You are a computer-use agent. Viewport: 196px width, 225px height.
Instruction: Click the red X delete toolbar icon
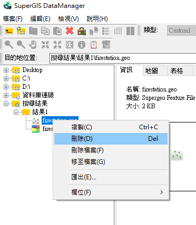[70, 31]
